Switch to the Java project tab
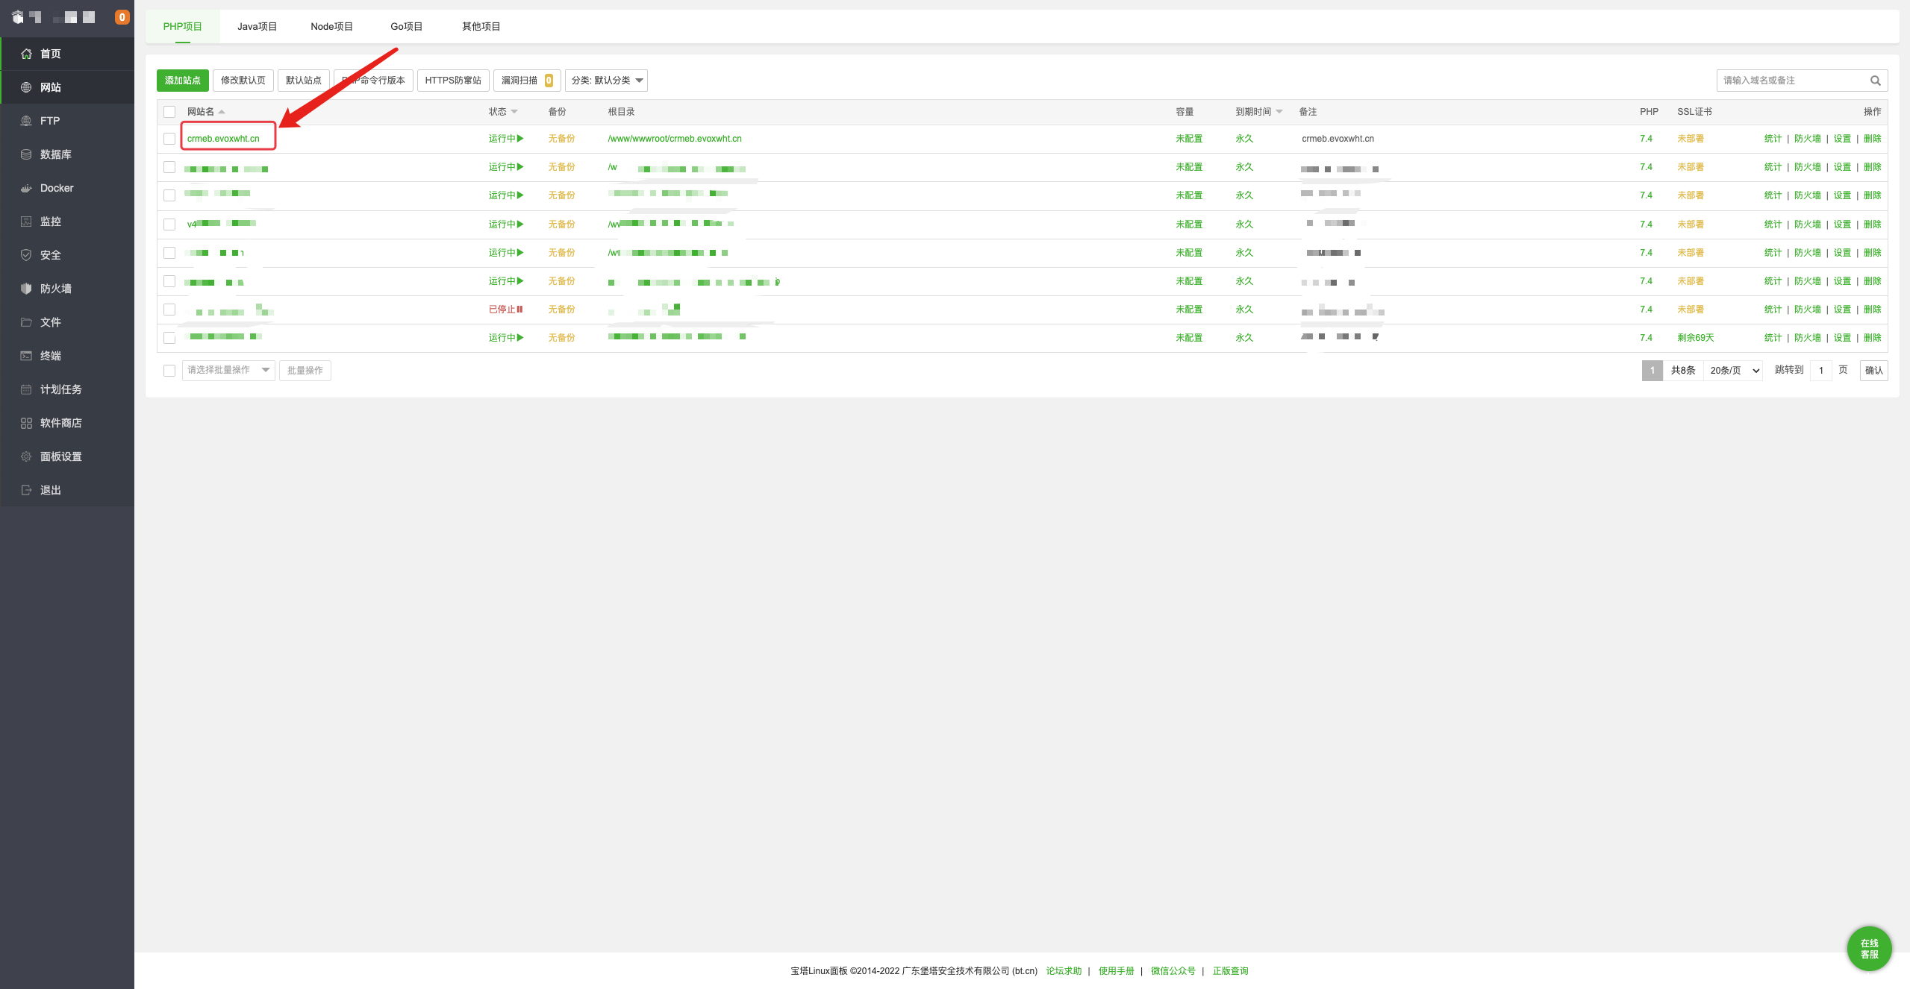 pos(257,27)
